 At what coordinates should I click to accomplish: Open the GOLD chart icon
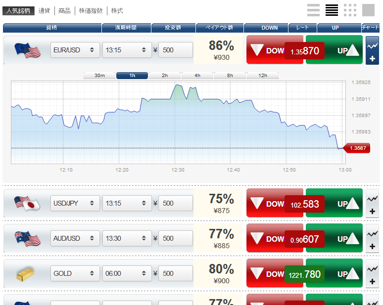click(x=372, y=269)
